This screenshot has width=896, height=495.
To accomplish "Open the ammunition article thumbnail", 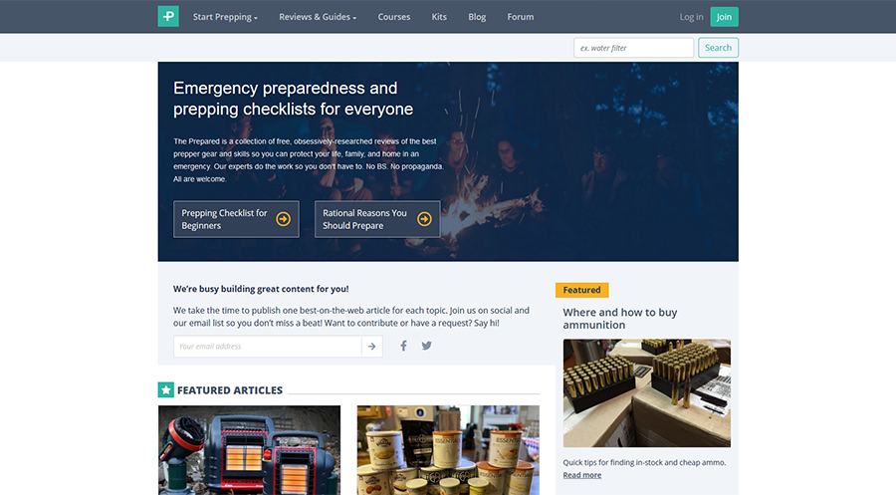I will (647, 393).
